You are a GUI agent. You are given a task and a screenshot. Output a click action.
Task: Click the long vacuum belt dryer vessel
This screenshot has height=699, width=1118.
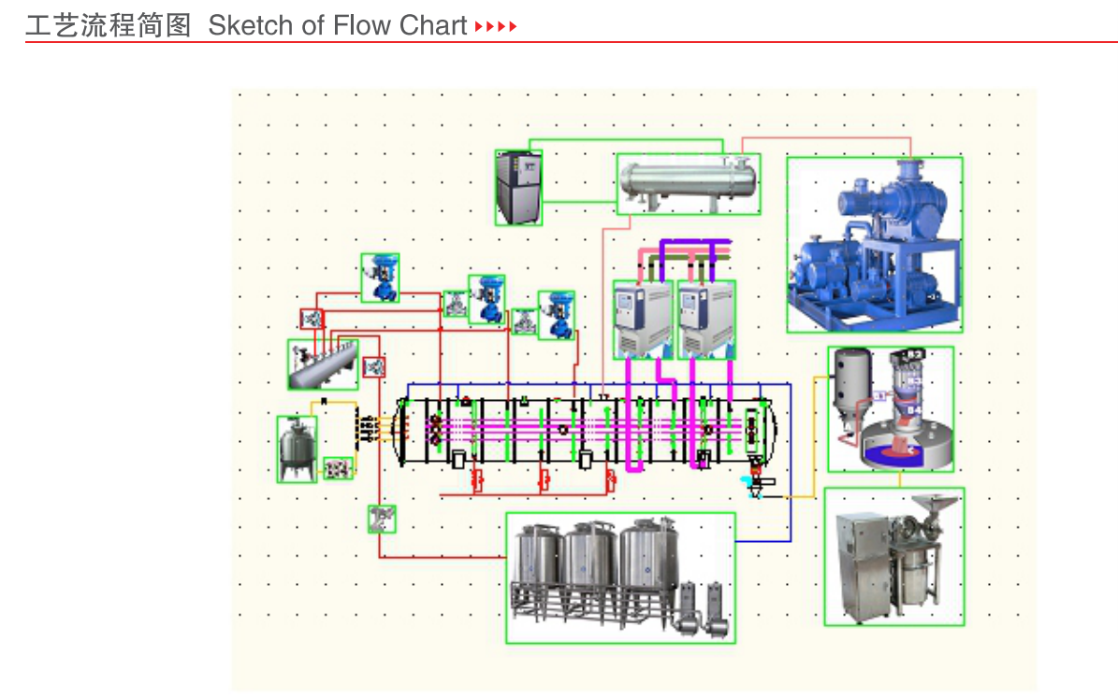(586, 433)
